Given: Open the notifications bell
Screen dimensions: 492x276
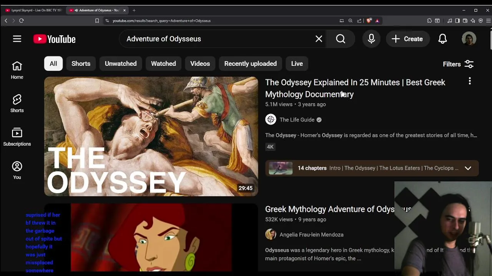Looking at the screenshot, I should 443,39.
